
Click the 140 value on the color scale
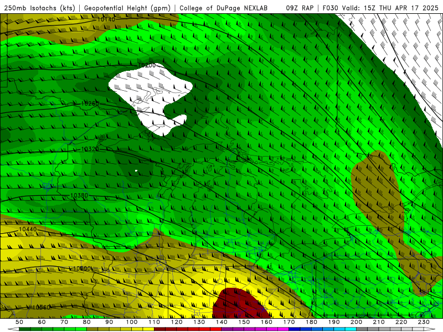coord(221,322)
